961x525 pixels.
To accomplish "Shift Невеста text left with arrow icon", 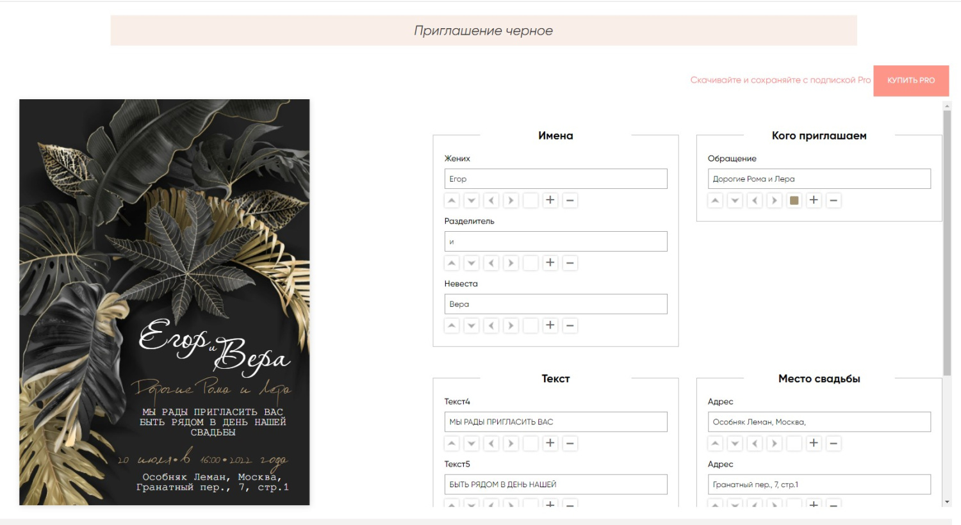I will (491, 326).
